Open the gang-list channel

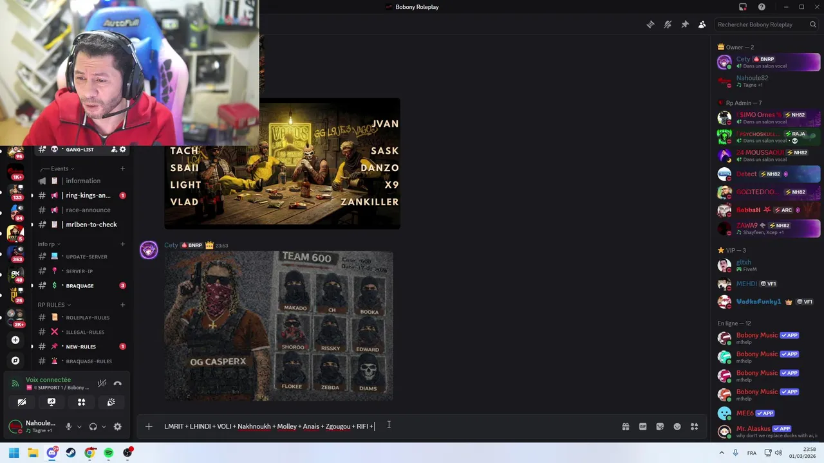pos(81,149)
